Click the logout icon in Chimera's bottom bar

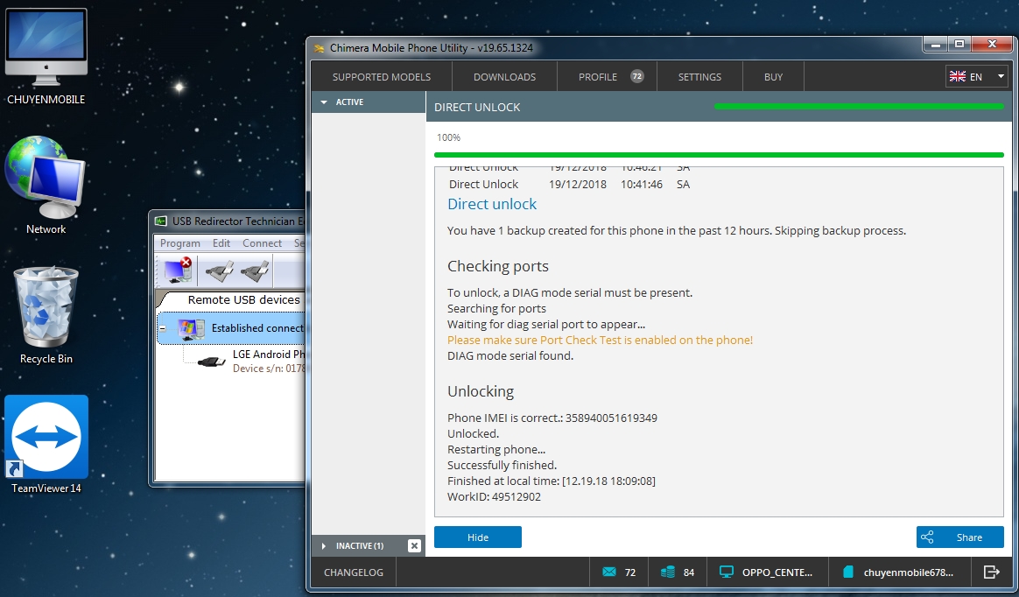992,572
